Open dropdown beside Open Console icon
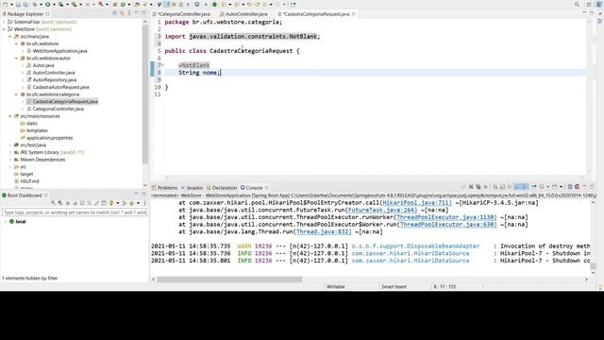The image size is (604, 340). click(x=561, y=187)
